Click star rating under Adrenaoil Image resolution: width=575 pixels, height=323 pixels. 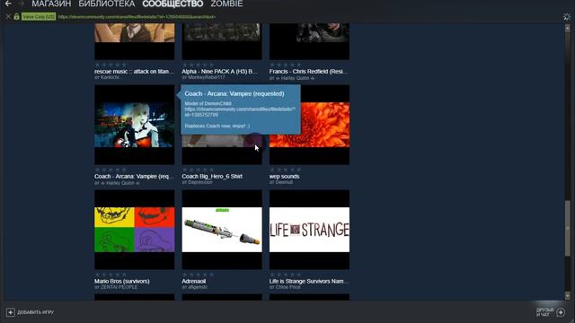pyautogui.click(x=198, y=275)
